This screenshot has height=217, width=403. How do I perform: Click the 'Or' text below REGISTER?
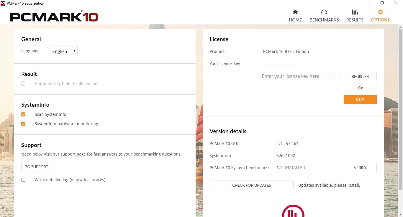click(x=360, y=88)
